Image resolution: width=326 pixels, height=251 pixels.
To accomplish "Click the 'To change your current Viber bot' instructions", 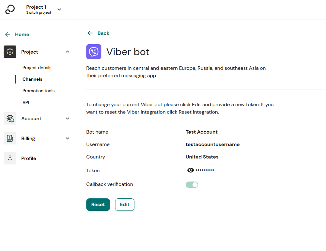I will pos(180,108).
